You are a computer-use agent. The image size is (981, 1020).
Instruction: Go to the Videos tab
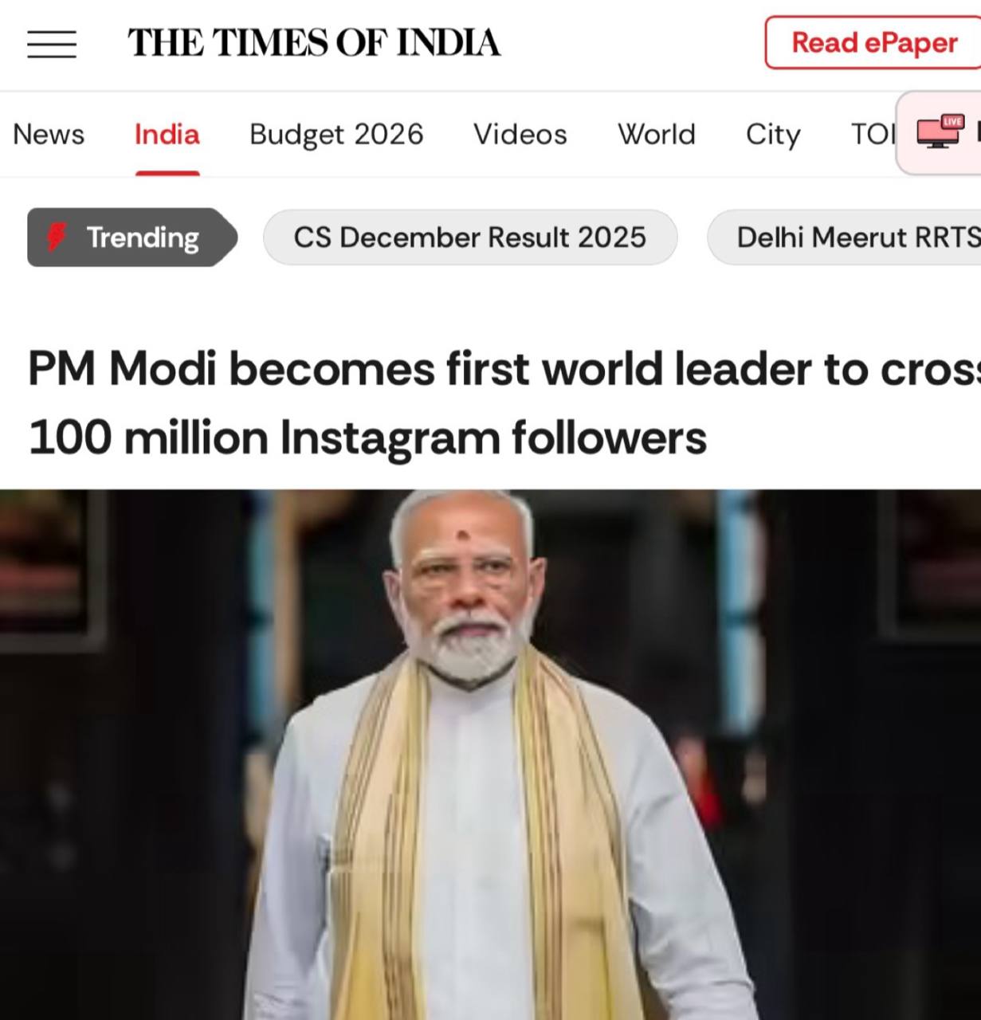(520, 135)
